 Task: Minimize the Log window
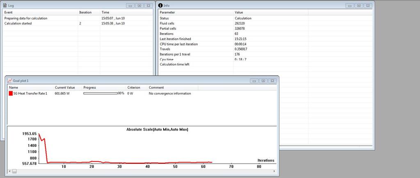pyautogui.click(x=130, y=5)
